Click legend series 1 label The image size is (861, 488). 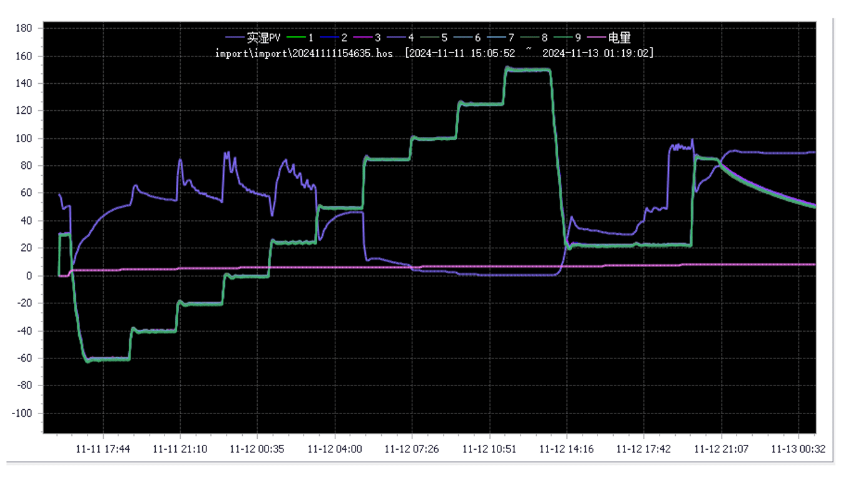[x=311, y=38]
